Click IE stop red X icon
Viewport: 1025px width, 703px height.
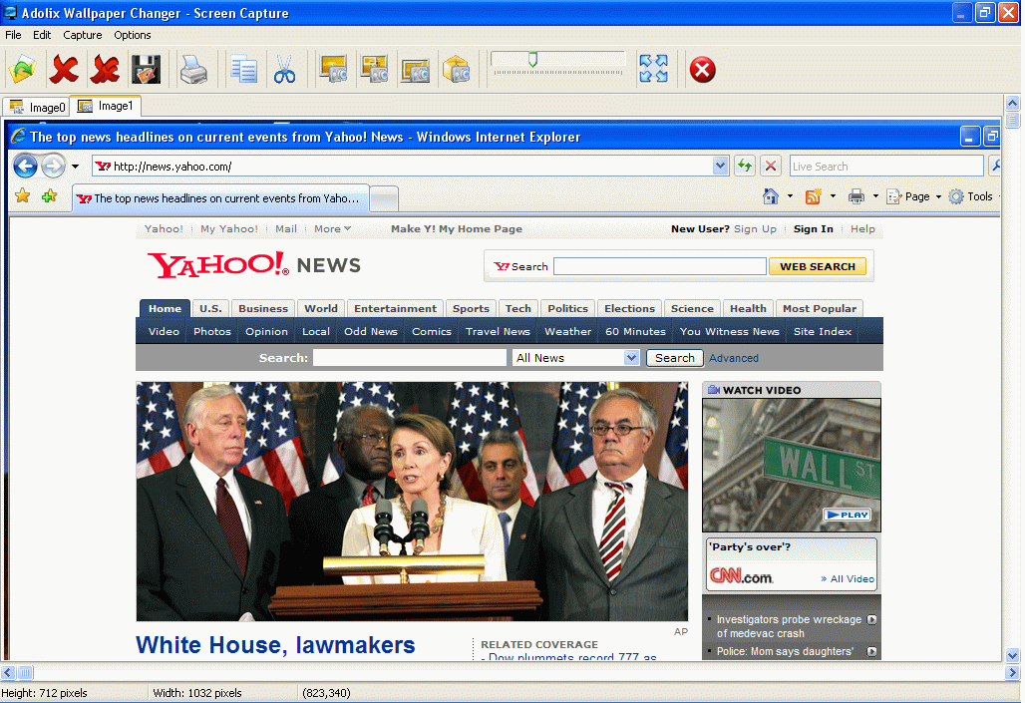[x=771, y=167]
